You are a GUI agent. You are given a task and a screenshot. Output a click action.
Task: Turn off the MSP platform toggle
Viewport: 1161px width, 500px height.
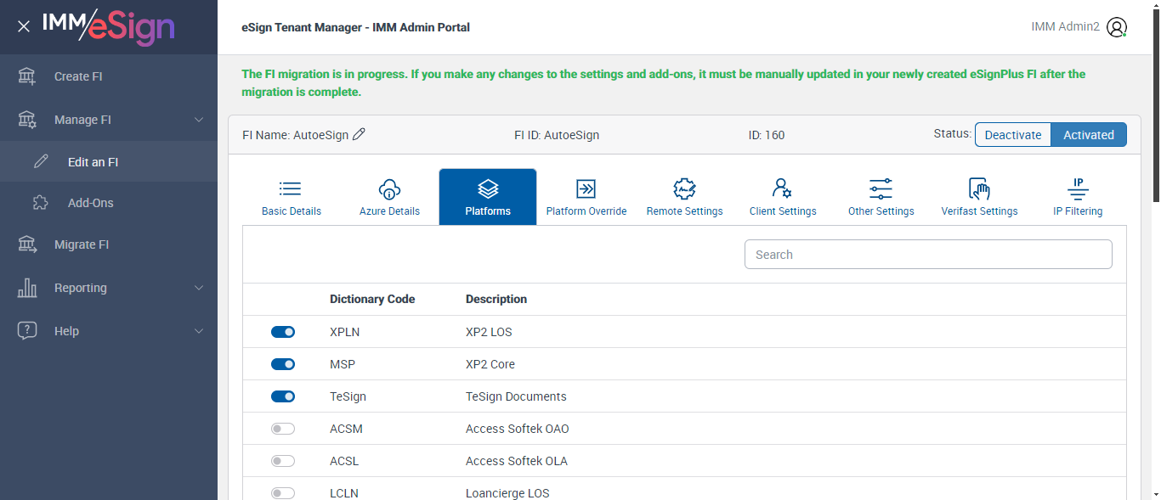pyautogui.click(x=283, y=364)
